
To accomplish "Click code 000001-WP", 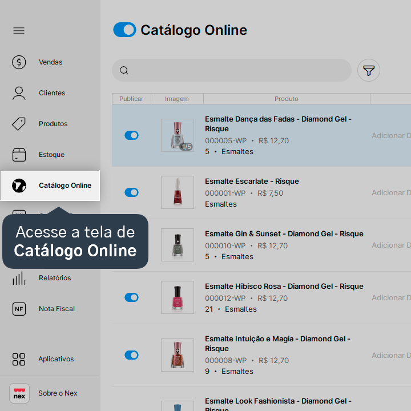I will [225, 193].
